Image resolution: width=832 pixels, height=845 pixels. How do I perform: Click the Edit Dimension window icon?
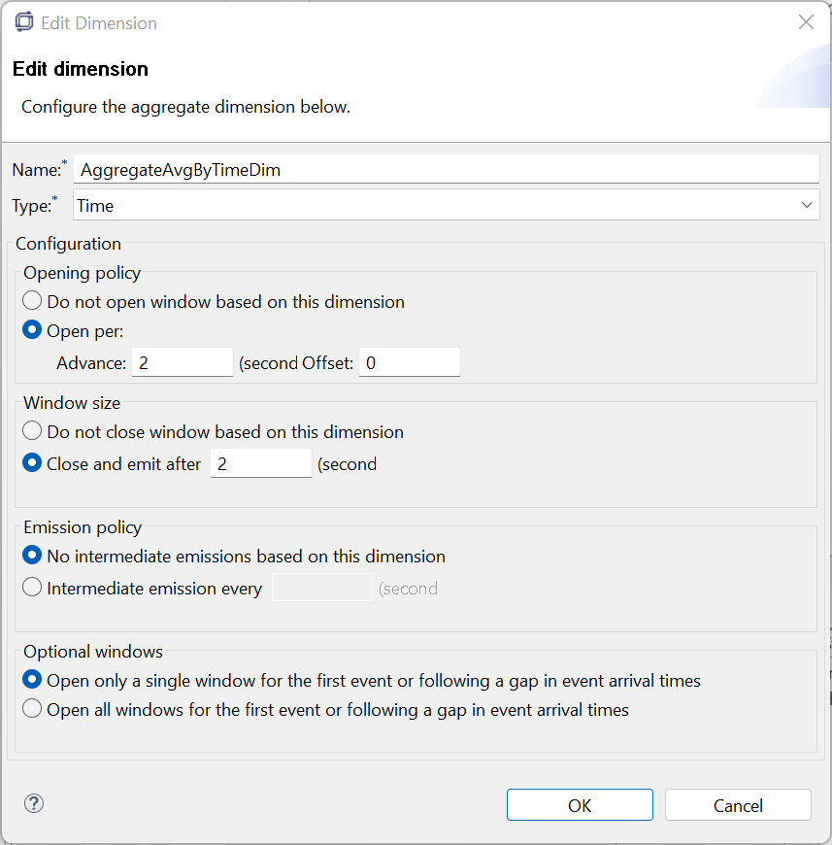24,21
